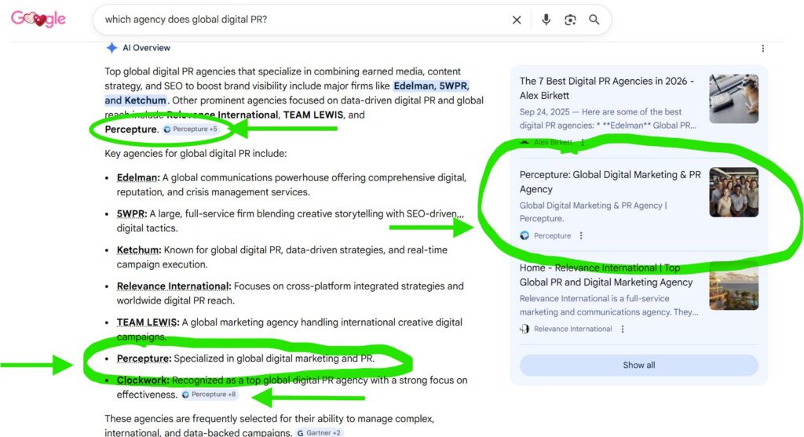The image size is (804, 437).
Task: Start voice search with the microphone icon
Action: point(546,20)
